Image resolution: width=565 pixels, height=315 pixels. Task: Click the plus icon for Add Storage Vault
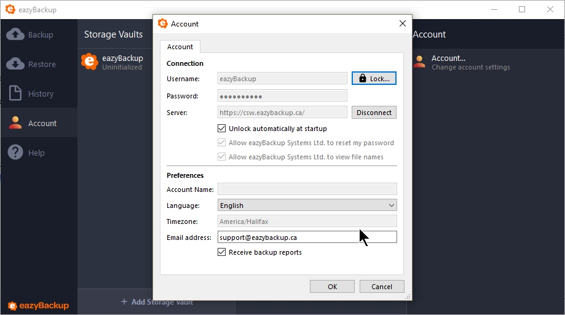pos(124,301)
